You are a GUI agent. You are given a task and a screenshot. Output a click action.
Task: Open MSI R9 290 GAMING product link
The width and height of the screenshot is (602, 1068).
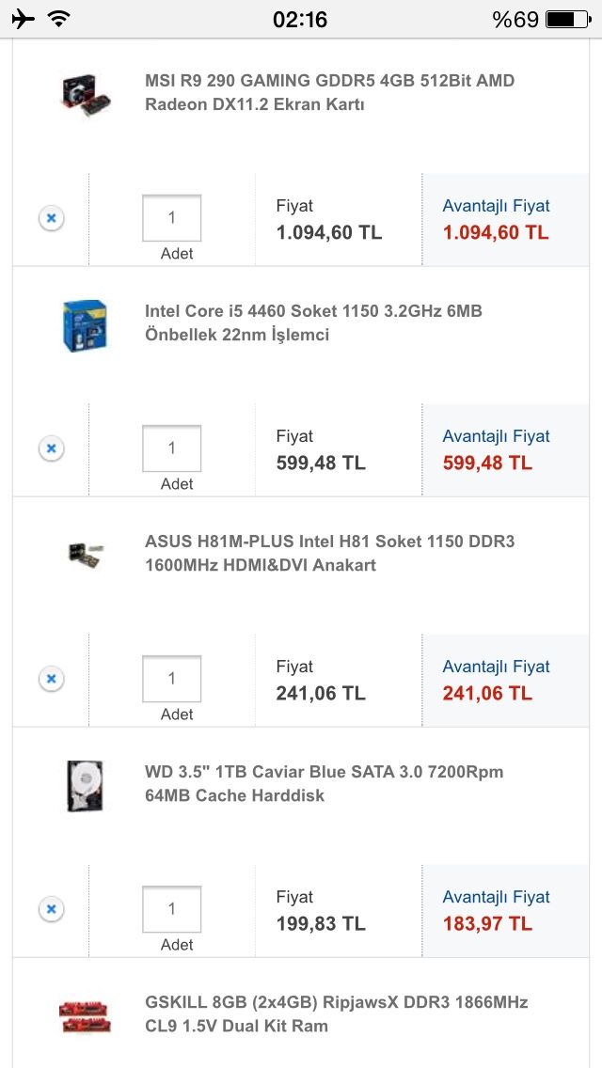(x=329, y=92)
